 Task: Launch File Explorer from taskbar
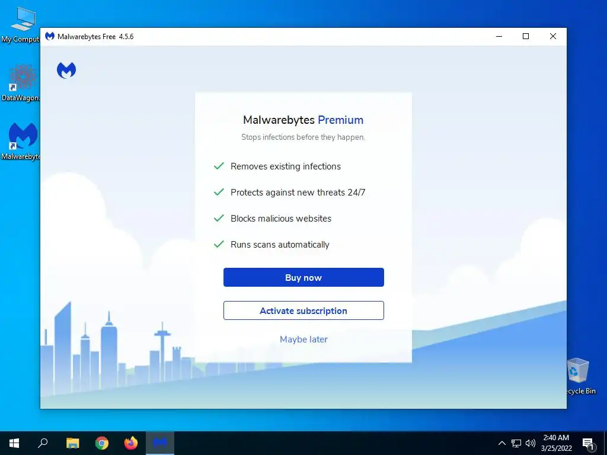pos(72,443)
